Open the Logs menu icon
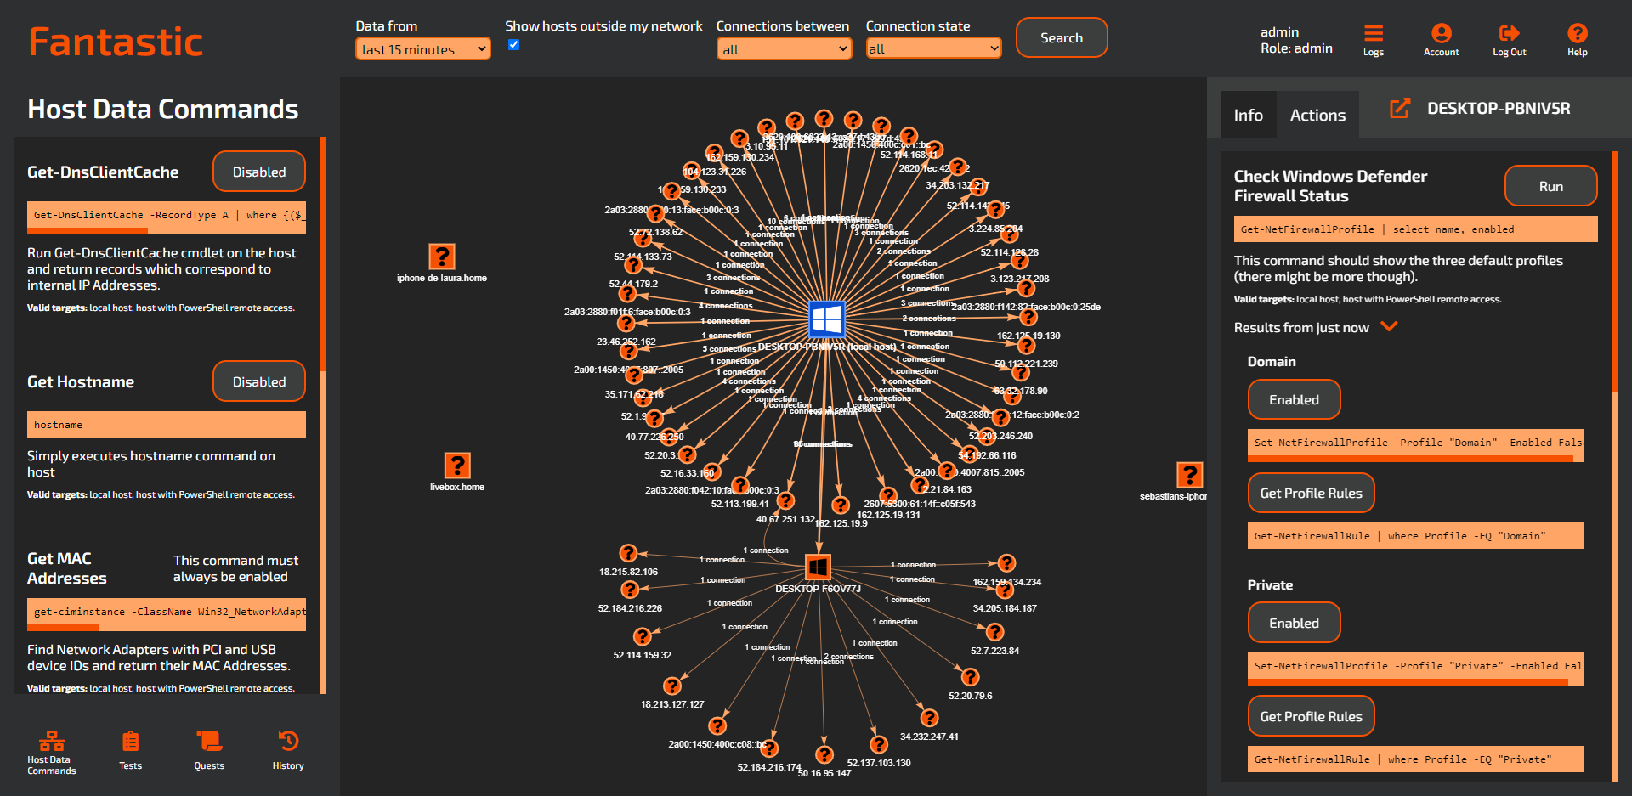1632x796 pixels. click(1373, 40)
